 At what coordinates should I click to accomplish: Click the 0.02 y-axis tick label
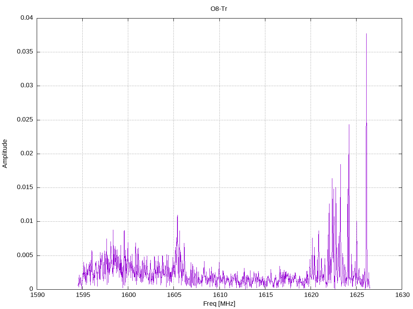coord(27,154)
